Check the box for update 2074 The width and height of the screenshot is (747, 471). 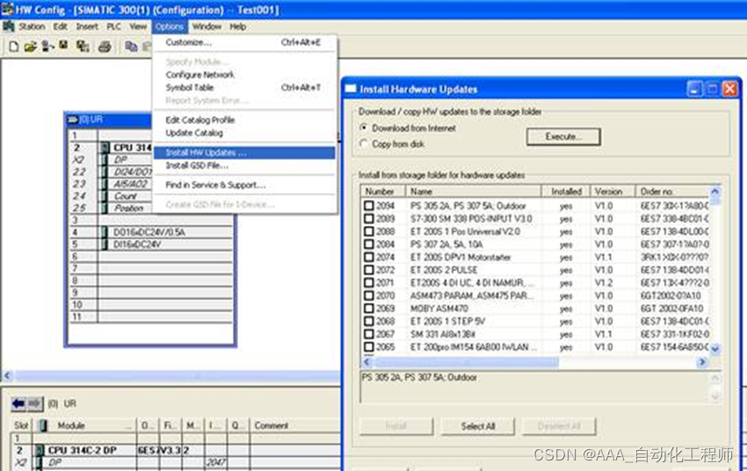369,257
